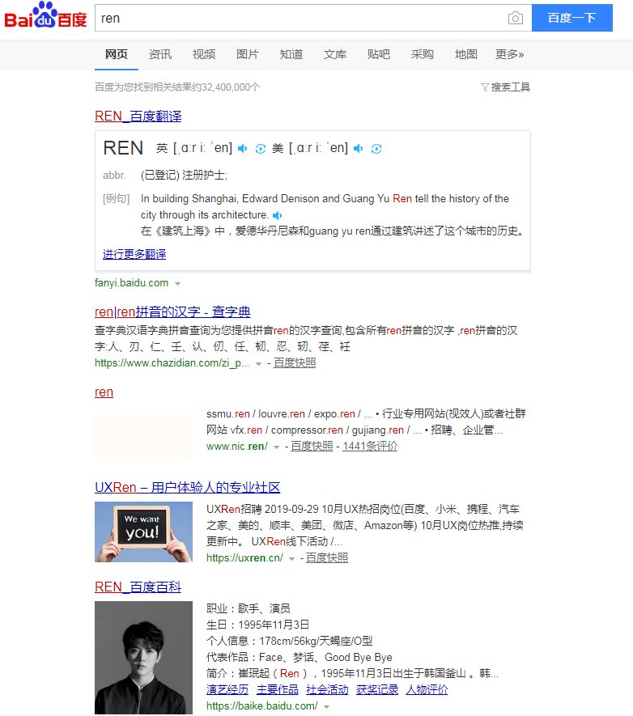Open 获奖记录 section link
Screen dimensions: 633x716
coord(377,689)
